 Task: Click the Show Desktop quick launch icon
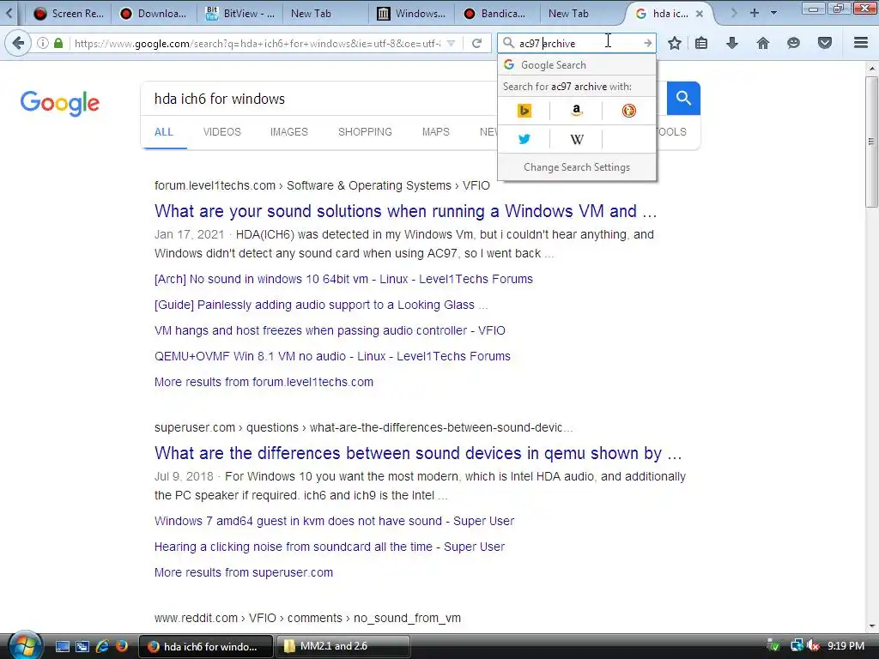[x=62, y=646]
